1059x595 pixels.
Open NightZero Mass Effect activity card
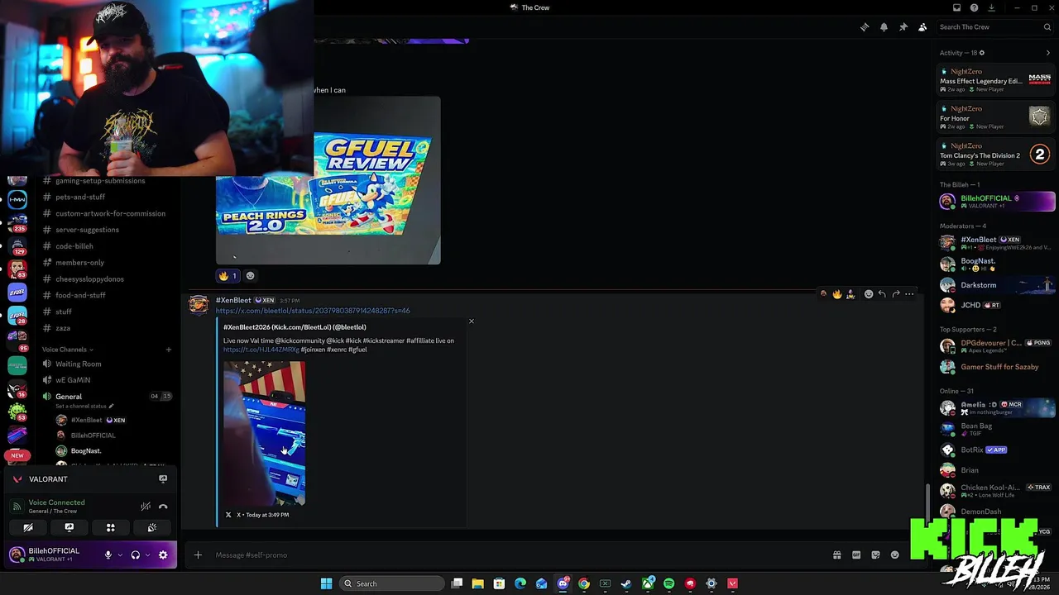[x=995, y=80]
